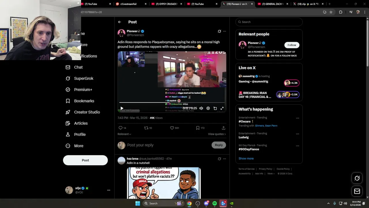Open a new browser tab

click(x=330, y=4)
